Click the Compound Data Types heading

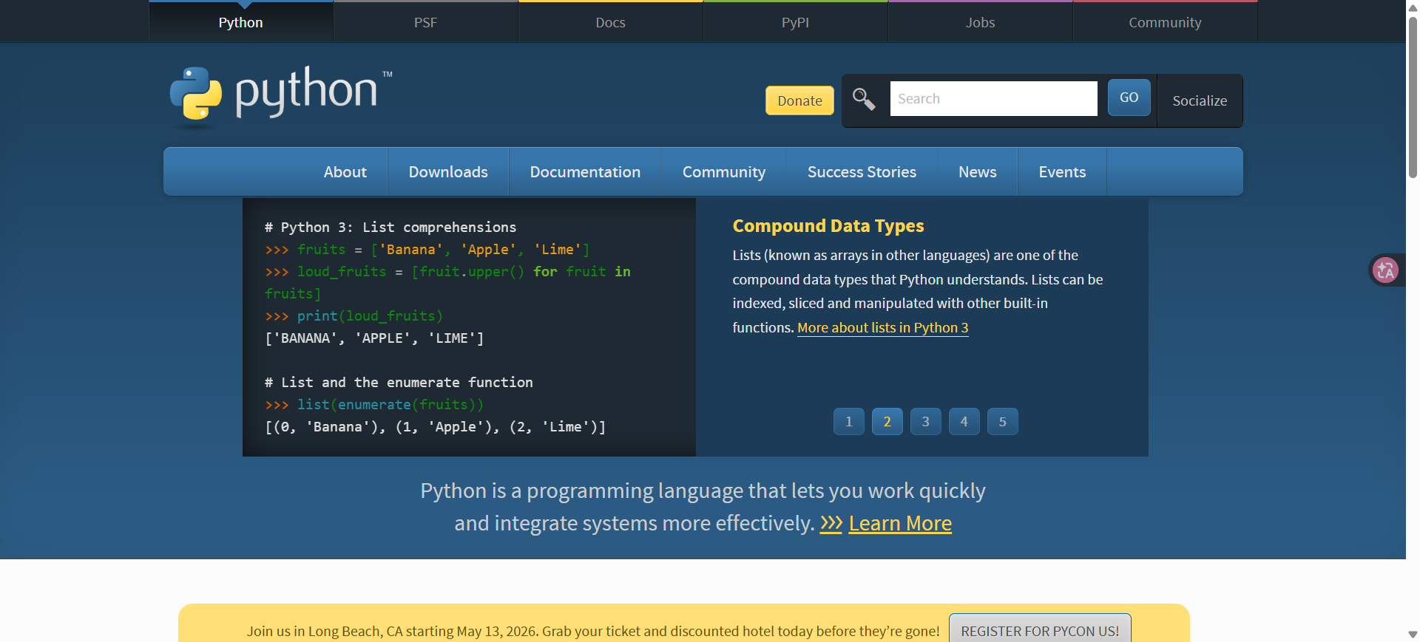pos(828,226)
